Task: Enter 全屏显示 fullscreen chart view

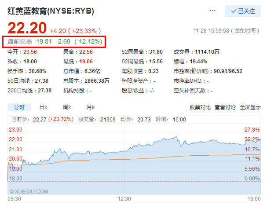Action: [x=250, y=107]
